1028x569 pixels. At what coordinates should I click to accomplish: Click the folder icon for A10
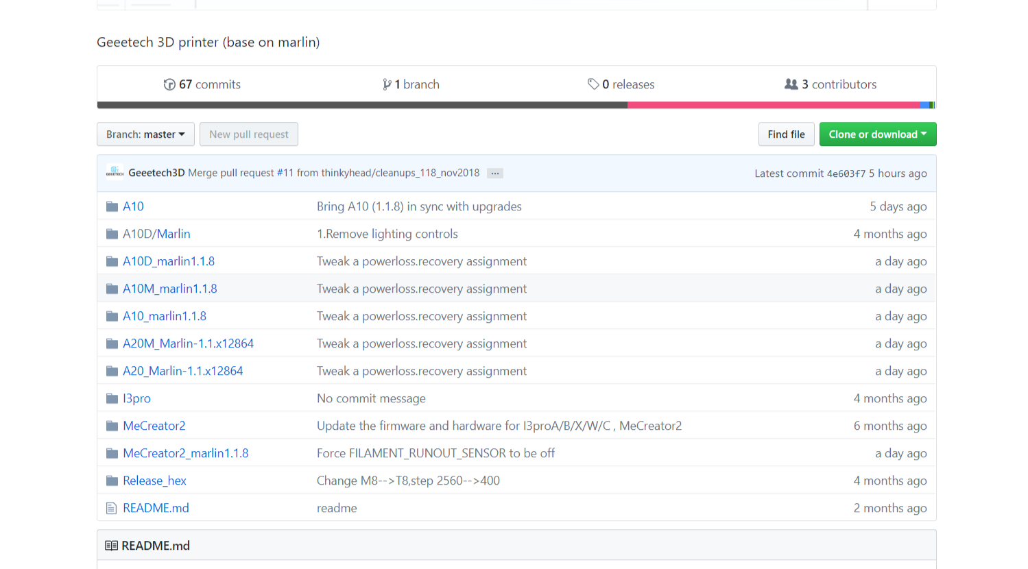click(112, 206)
